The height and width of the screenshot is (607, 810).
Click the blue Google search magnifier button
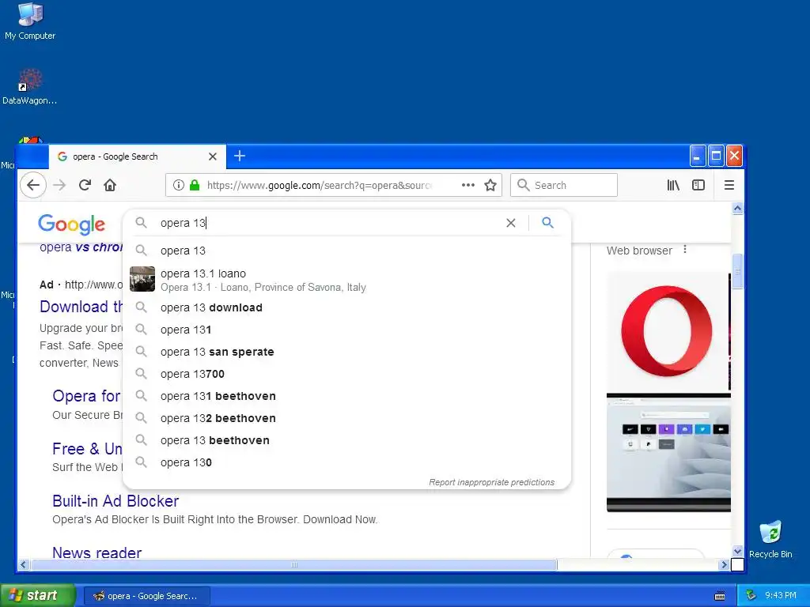click(x=547, y=222)
